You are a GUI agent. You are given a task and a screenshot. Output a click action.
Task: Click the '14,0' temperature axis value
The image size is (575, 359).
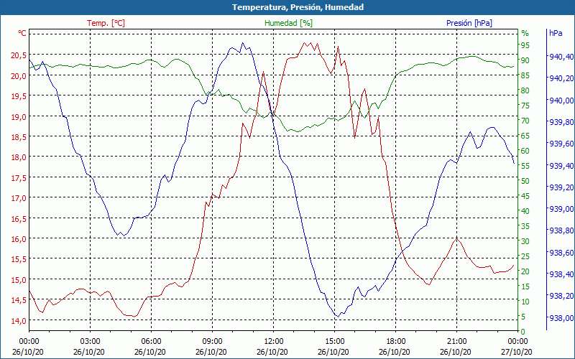19,320
